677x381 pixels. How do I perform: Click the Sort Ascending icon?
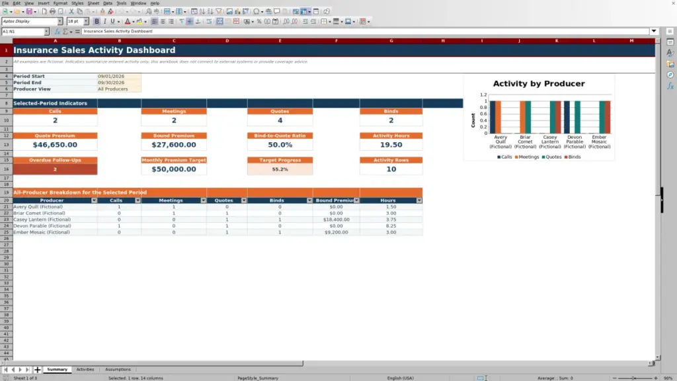(202, 12)
